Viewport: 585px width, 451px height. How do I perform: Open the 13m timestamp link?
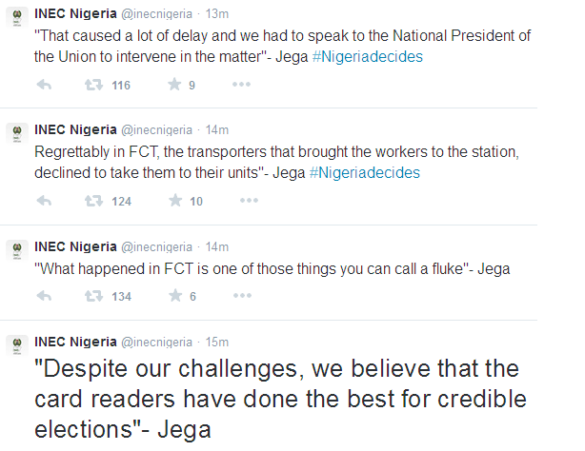coord(217,13)
